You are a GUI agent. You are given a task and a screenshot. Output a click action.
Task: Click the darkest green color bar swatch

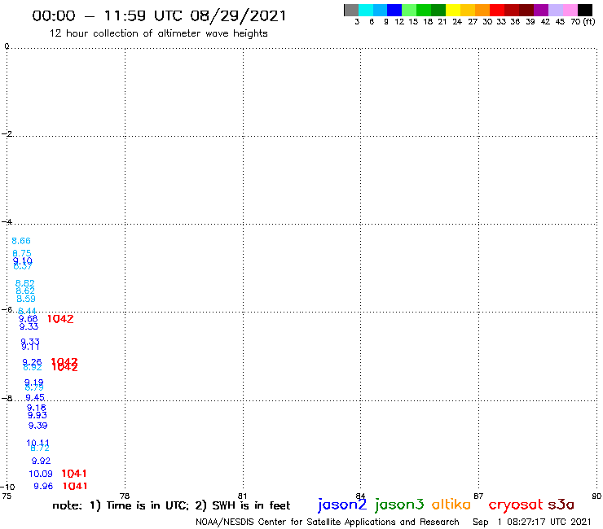click(438, 10)
